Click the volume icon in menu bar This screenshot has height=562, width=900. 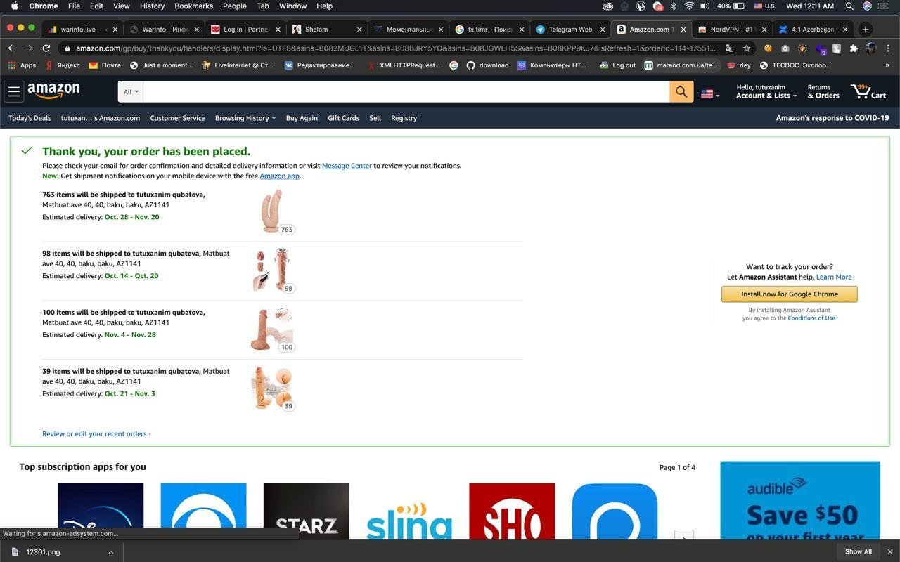point(705,6)
